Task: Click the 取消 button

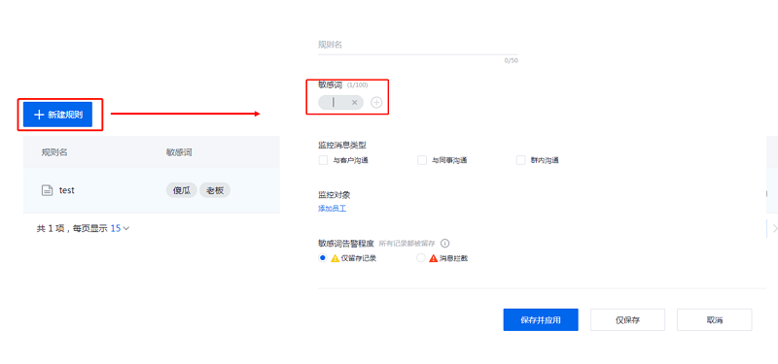Action: (x=714, y=320)
